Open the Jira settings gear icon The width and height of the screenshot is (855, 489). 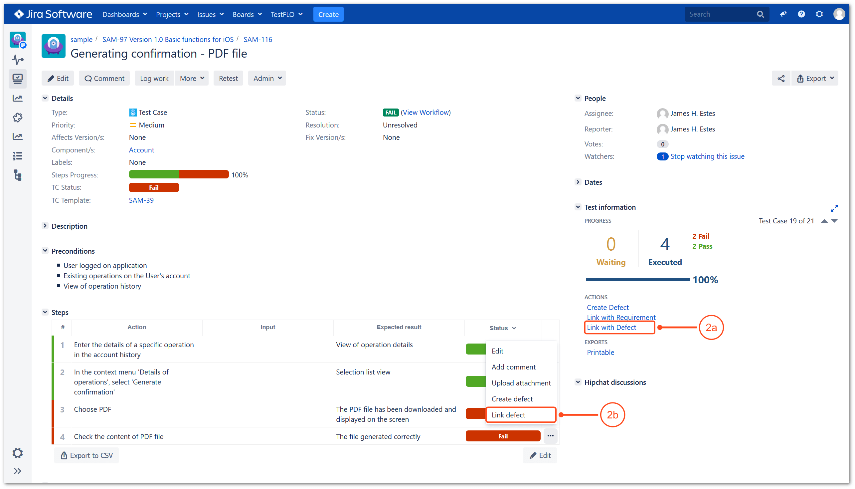tap(819, 14)
